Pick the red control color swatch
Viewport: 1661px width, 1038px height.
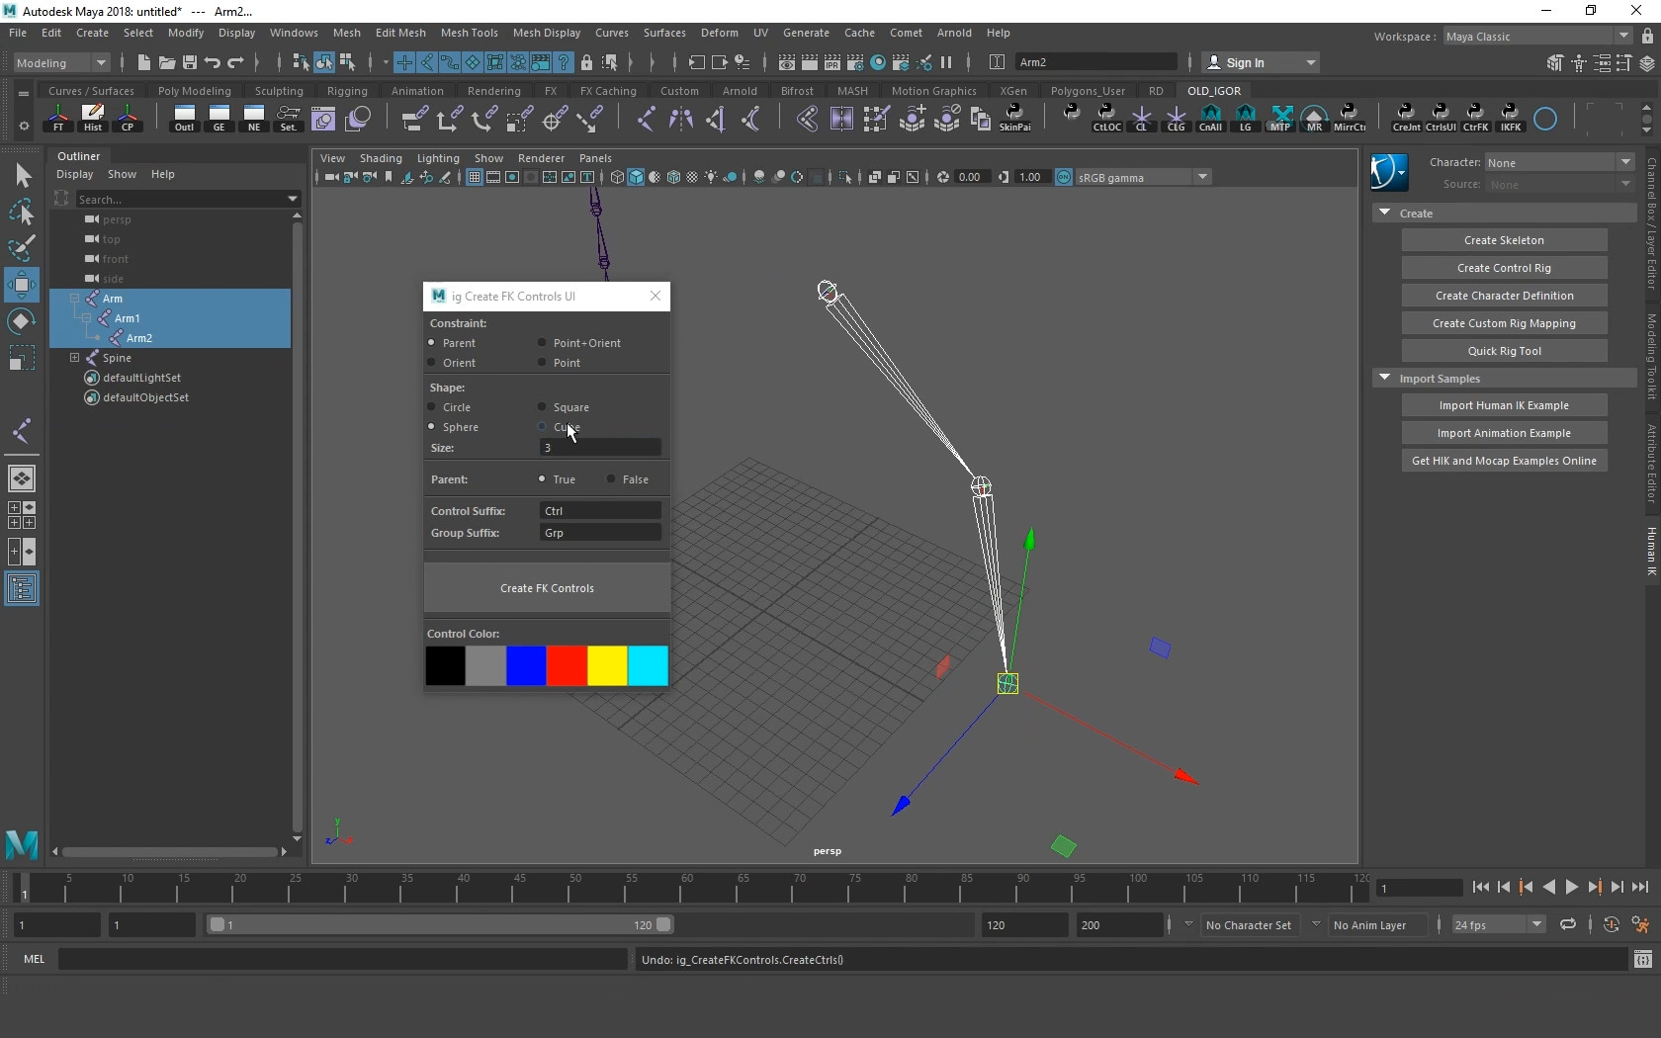[568, 666]
